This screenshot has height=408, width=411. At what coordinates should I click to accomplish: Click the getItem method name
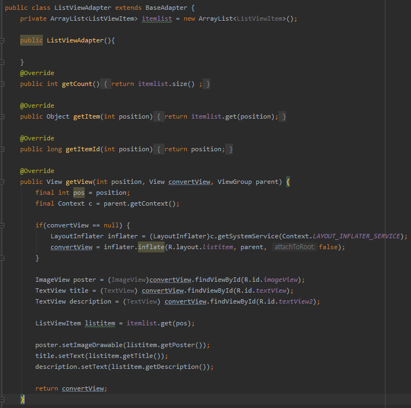pyautogui.click(x=86, y=116)
